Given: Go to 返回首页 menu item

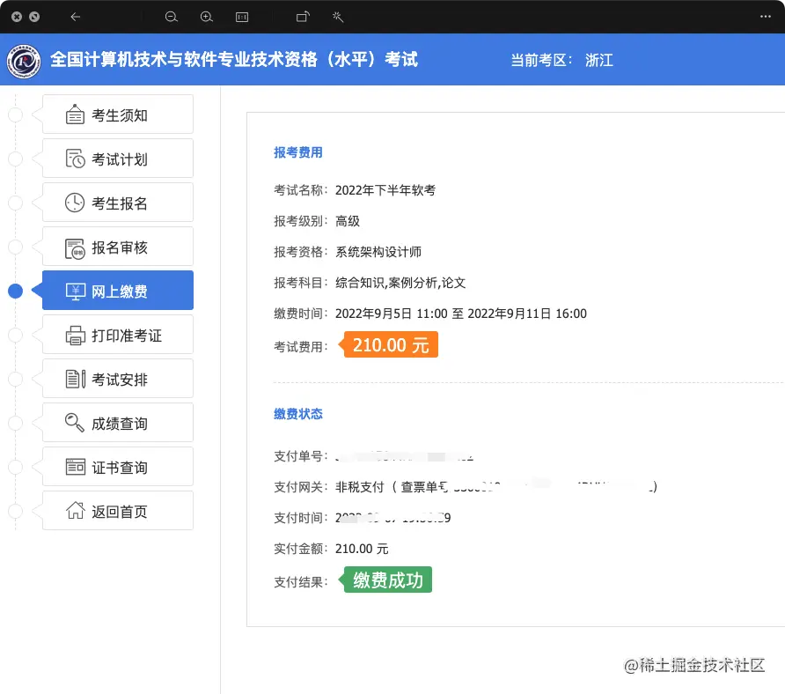Looking at the screenshot, I should (x=118, y=511).
